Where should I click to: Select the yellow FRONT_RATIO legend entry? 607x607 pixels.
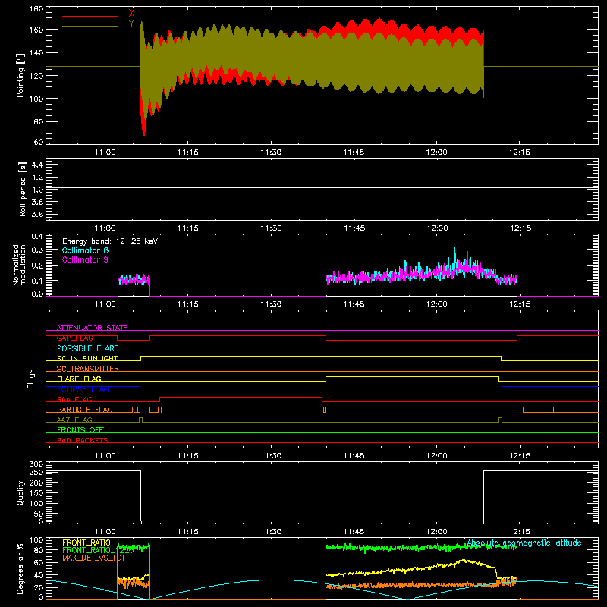[86, 543]
